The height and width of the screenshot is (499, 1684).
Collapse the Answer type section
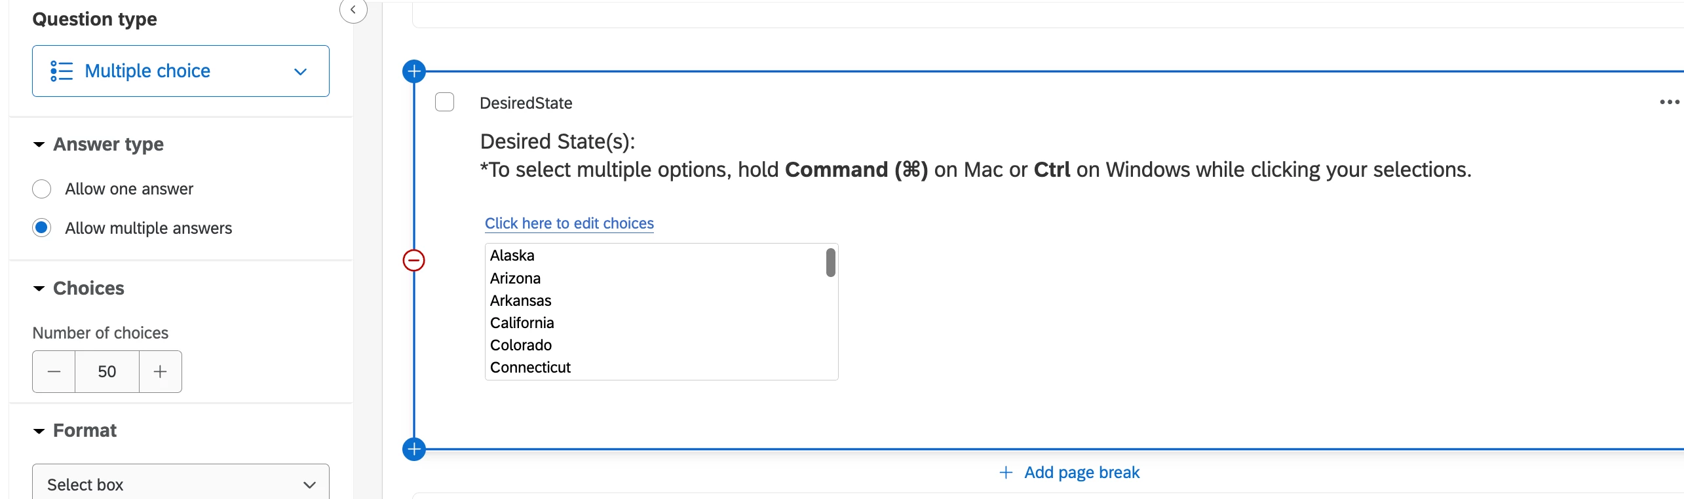[39, 145]
